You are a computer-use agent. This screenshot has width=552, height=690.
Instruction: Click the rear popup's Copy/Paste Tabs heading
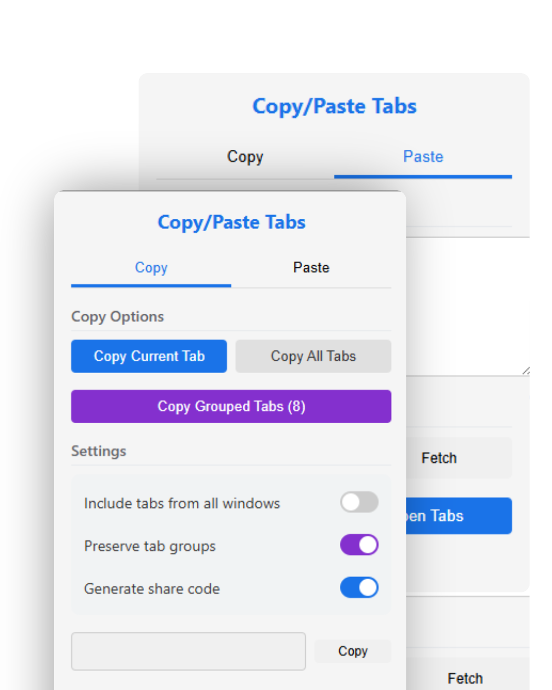pyautogui.click(x=334, y=106)
